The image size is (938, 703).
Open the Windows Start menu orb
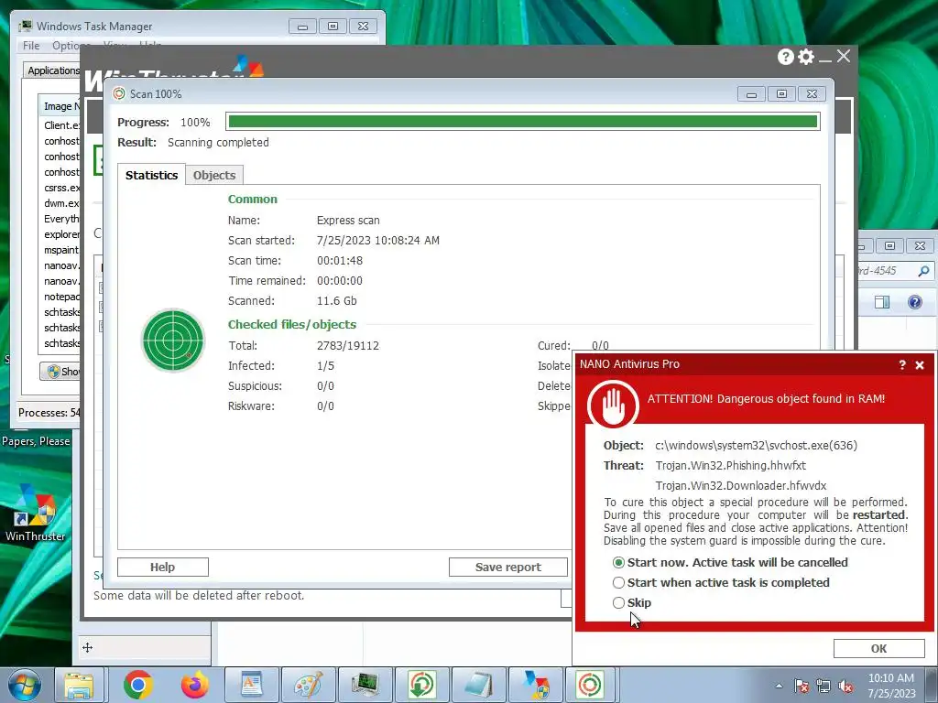pos(24,685)
